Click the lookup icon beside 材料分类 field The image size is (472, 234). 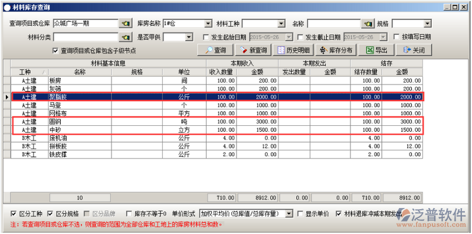click(x=126, y=37)
